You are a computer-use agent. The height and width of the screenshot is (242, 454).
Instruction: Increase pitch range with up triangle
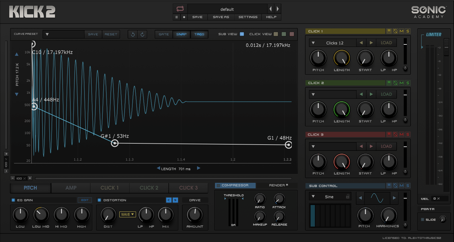(17, 55)
